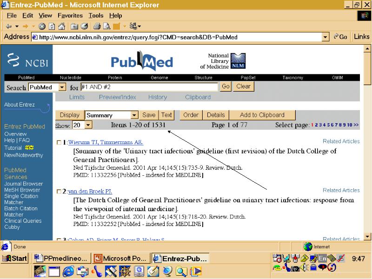Open the Journal Browser sidebar link
This screenshot has height=279, width=372.
[24, 184]
